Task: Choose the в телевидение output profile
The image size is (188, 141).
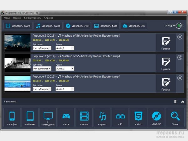Action: (48, 118)
